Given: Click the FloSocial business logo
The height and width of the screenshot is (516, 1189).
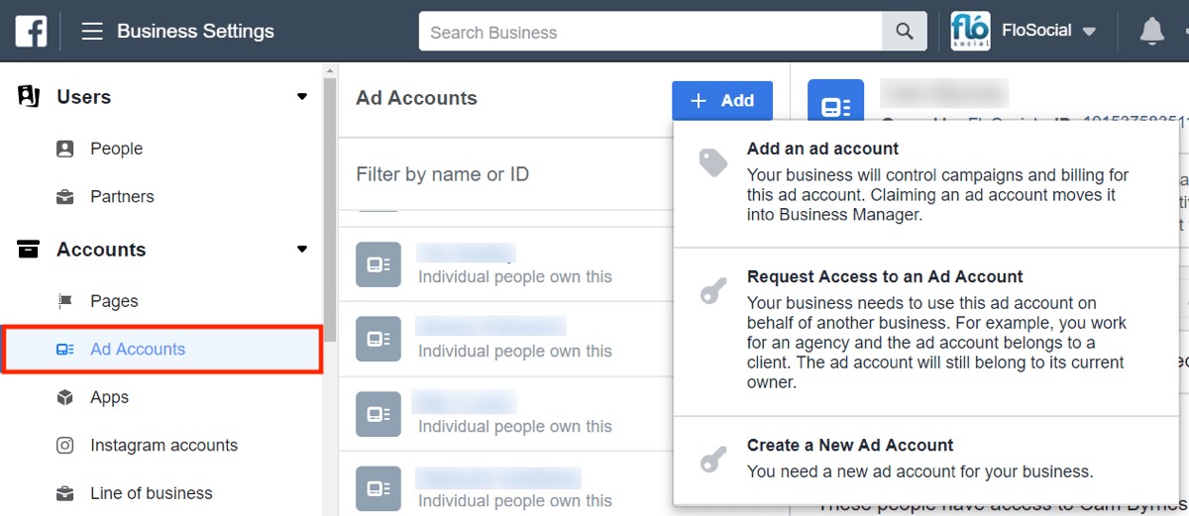Looking at the screenshot, I should coord(969,31).
